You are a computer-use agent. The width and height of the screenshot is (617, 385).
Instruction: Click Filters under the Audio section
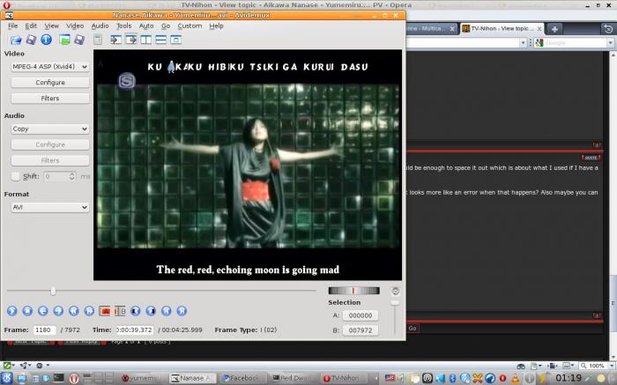tap(50, 160)
